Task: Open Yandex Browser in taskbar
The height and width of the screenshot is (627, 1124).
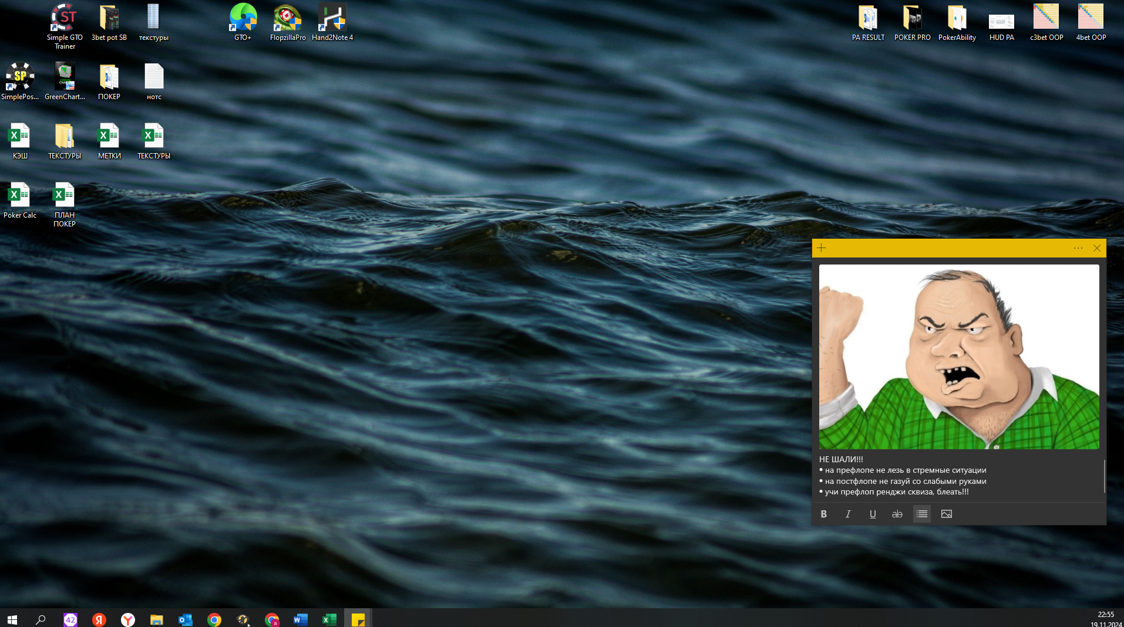Action: (128, 619)
